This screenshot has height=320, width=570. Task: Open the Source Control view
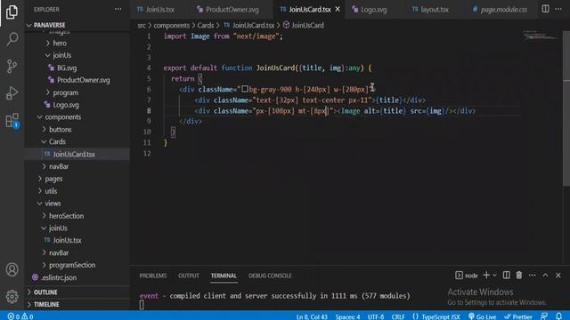(x=12, y=66)
